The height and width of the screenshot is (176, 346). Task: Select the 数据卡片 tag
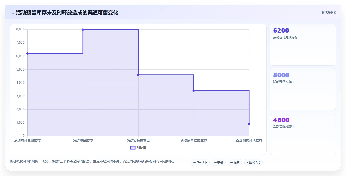[x=253, y=162]
